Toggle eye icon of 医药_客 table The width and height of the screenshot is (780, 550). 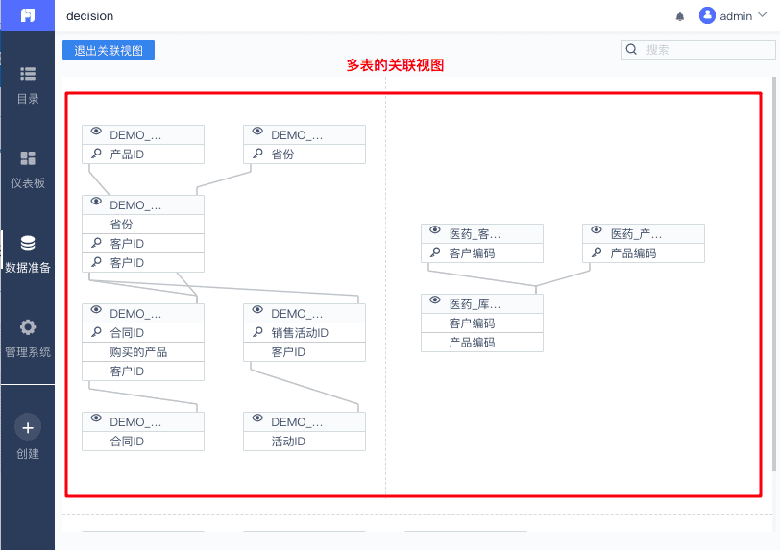435,230
